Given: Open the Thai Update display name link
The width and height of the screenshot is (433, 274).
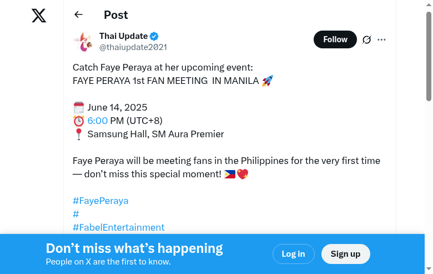Looking at the screenshot, I should click(x=123, y=37).
